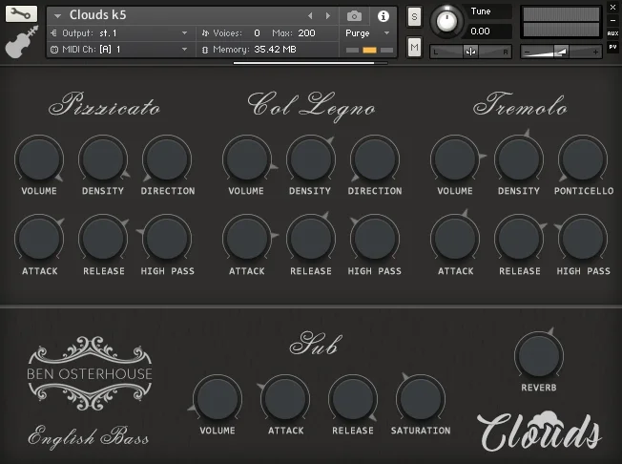Image resolution: width=622 pixels, height=464 pixels.
Task: Click Pizzicato High Pass knob
Action: pyautogui.click(x=167, y=239)
